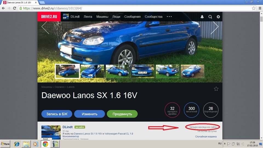Screen dimensions: 263x148
Task: Click Daewoo breadcrumb link
Action: coord(59,87)
